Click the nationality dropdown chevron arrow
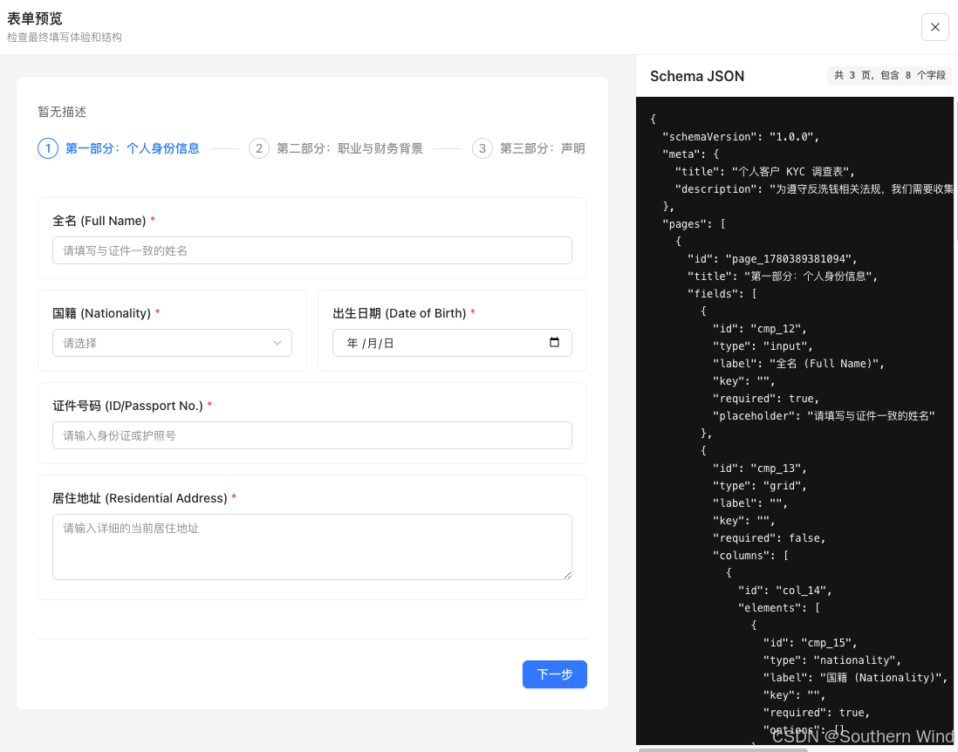This screenshot has height=752, width=958. pyautogui.click(x=277, y=343)
